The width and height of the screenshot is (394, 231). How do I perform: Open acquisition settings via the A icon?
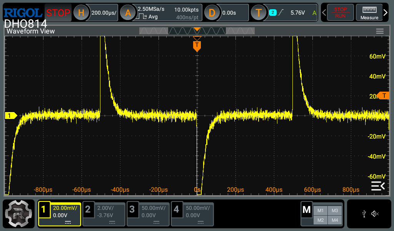coord(127,12)
